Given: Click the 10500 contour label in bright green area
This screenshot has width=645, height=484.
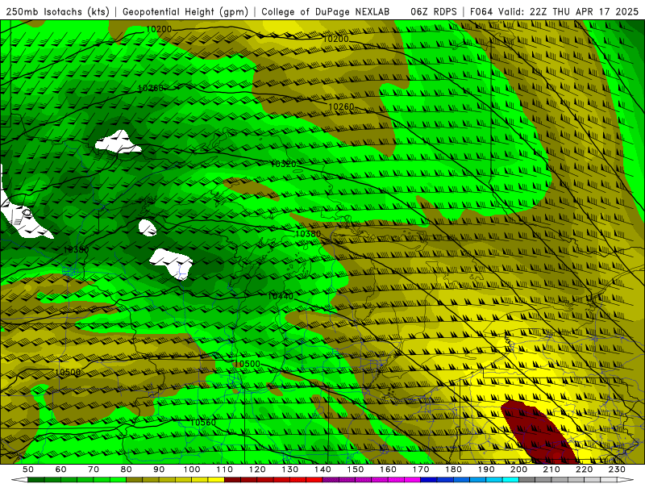Looking at the screenshot, I should click(x=248, y=365).
